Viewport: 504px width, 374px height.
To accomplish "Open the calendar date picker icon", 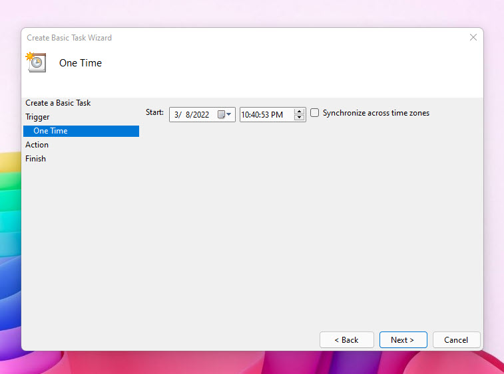I will click(x=222, y=115).
